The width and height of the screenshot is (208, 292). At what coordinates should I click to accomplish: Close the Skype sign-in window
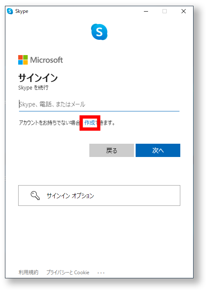(x=184, y=11)
